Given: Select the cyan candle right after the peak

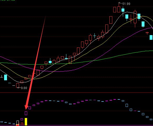Looking at the screenshot, I should 123,10.
